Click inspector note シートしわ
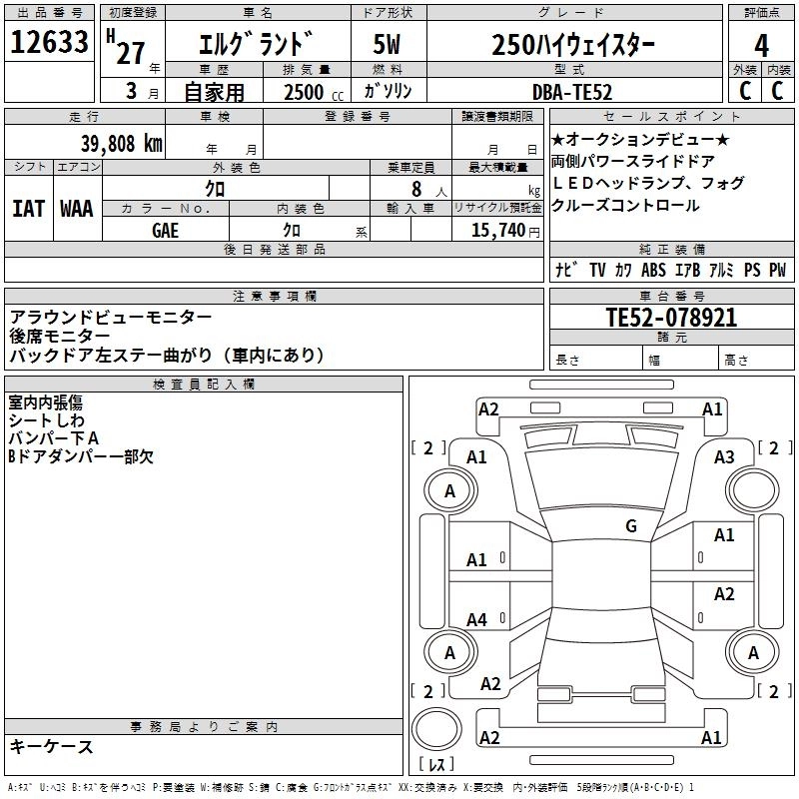 click(46, 420)
